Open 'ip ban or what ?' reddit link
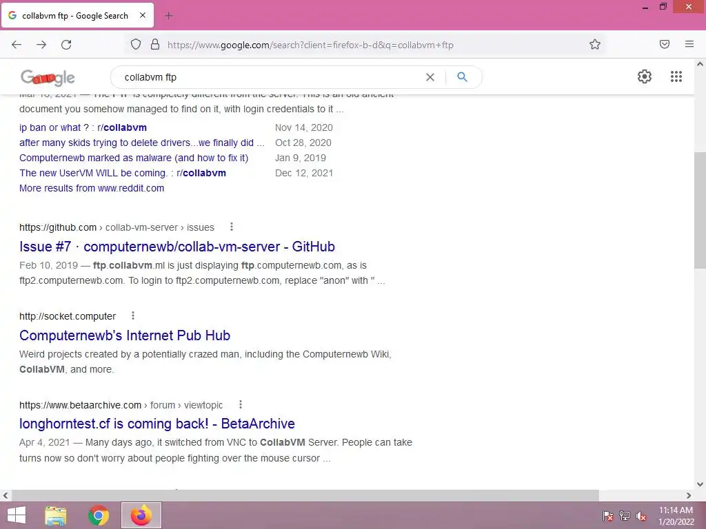 83,127
